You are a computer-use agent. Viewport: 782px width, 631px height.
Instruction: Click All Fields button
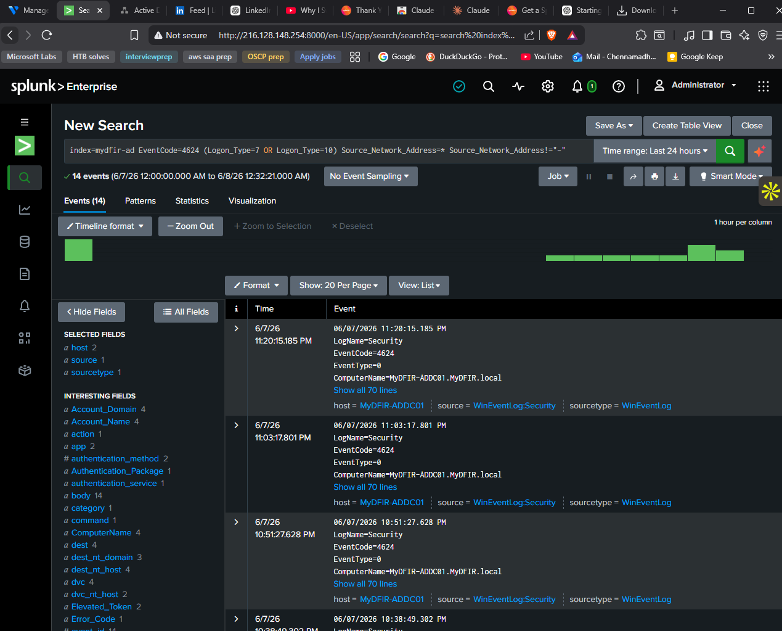pyautogui.click(x=186, y=312)
